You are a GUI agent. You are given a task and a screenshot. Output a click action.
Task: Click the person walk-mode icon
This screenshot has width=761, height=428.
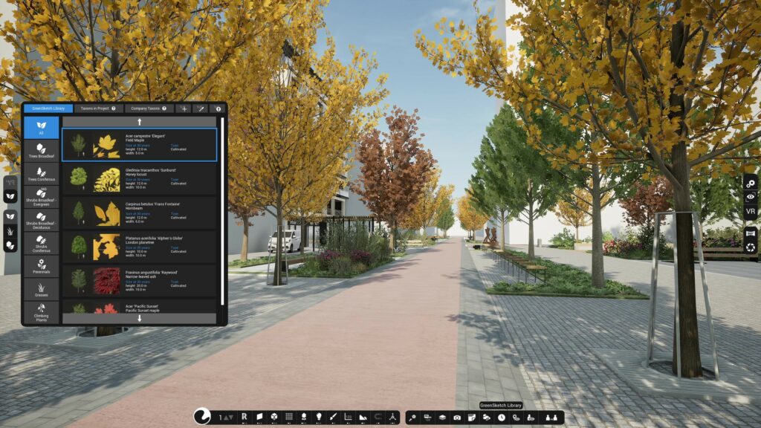[531, 418]
